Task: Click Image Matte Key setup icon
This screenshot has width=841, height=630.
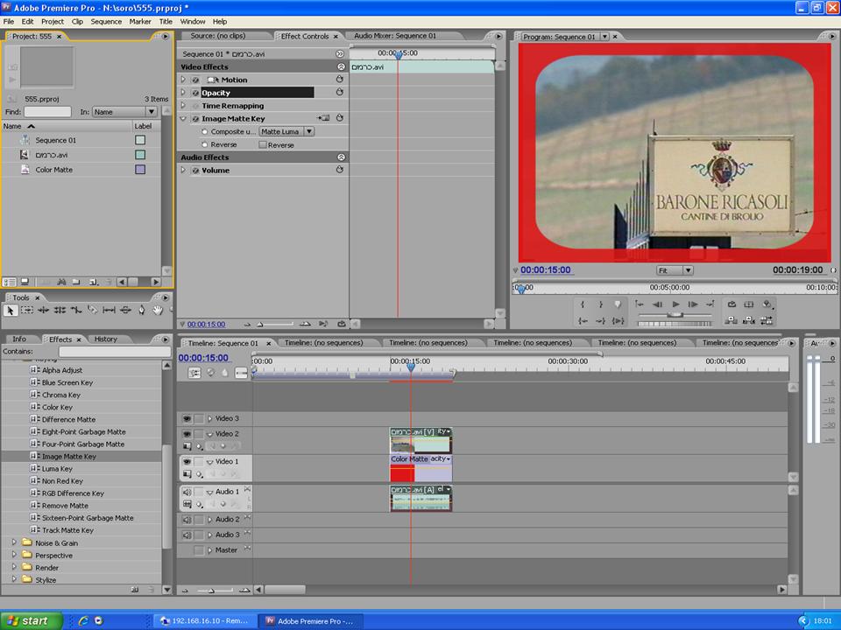Action: point(324,118)
